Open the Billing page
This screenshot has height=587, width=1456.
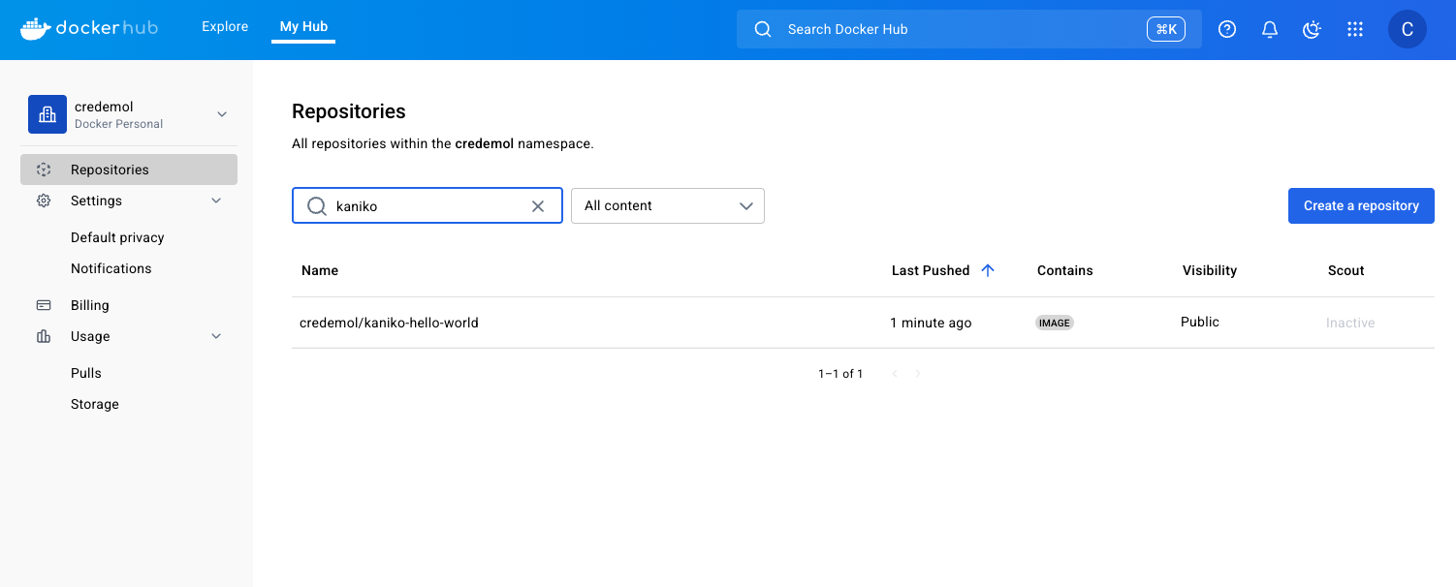(x=90, y=305)
